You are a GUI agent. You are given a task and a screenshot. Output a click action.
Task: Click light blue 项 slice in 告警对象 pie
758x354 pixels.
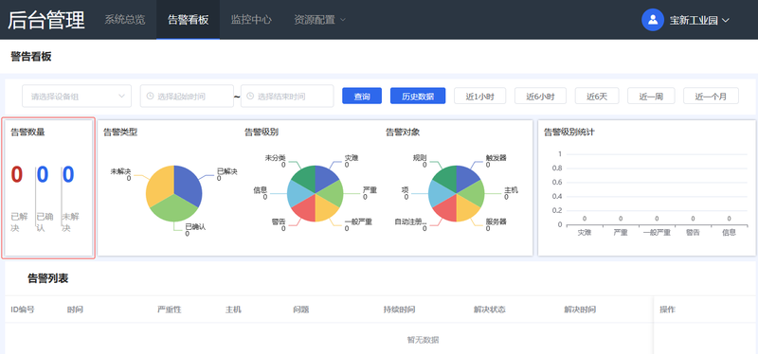point(439,194)
